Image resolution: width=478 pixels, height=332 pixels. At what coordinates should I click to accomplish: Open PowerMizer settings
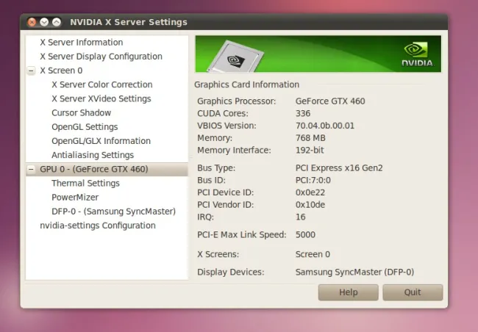[75, 198]
